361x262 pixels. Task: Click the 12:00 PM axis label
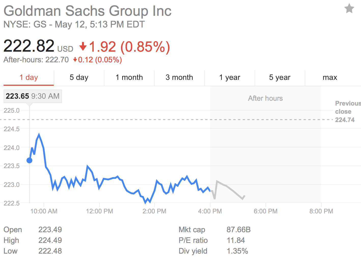point(99,211)
